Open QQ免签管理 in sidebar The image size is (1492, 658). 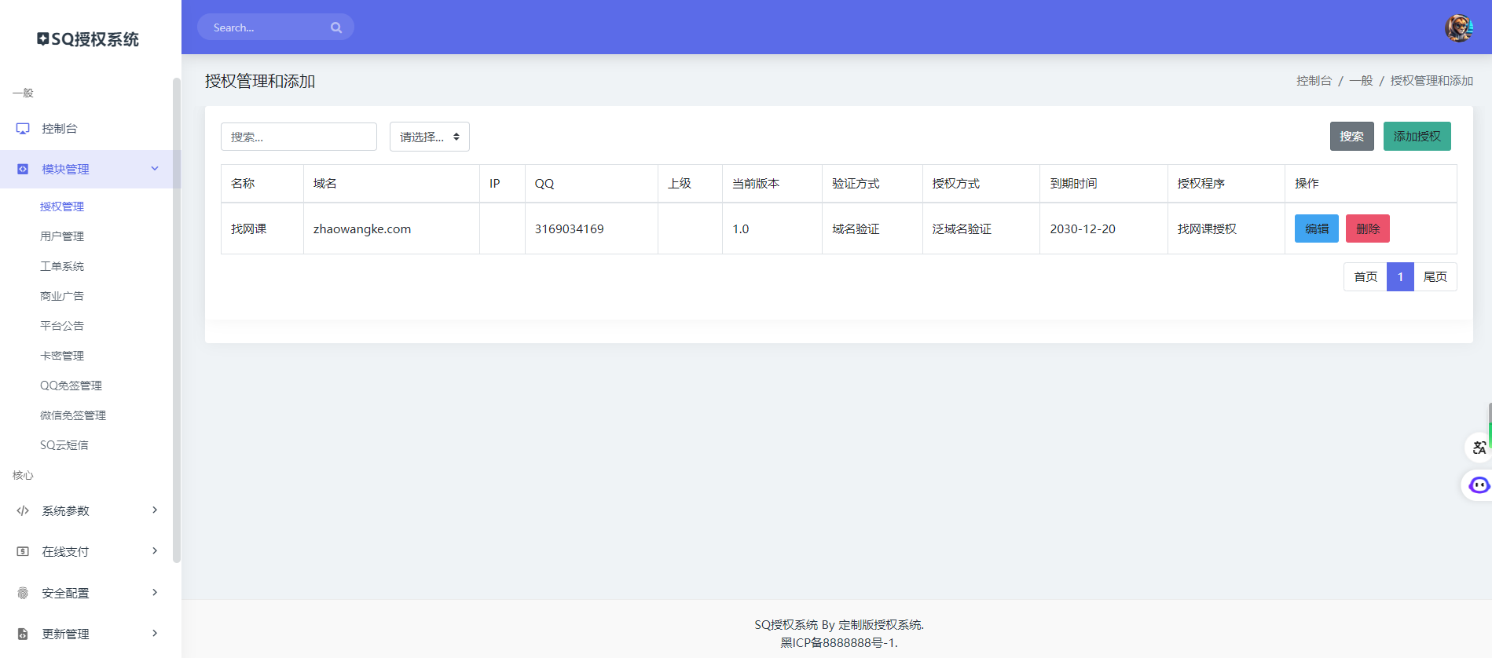(x=71, y=386)
